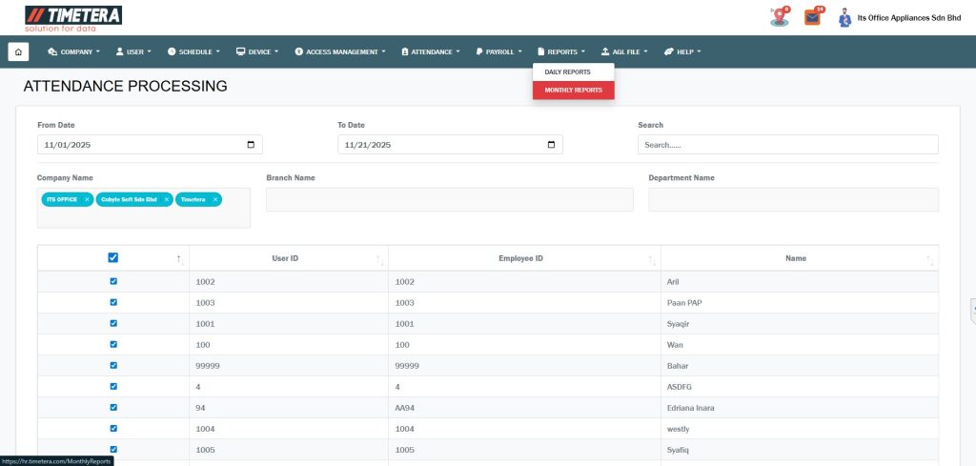Uncheck the row for user Aril
Image resolution: width=976 pixels, height=466 pixels.
pyautogui.click(x=113, y=282)
